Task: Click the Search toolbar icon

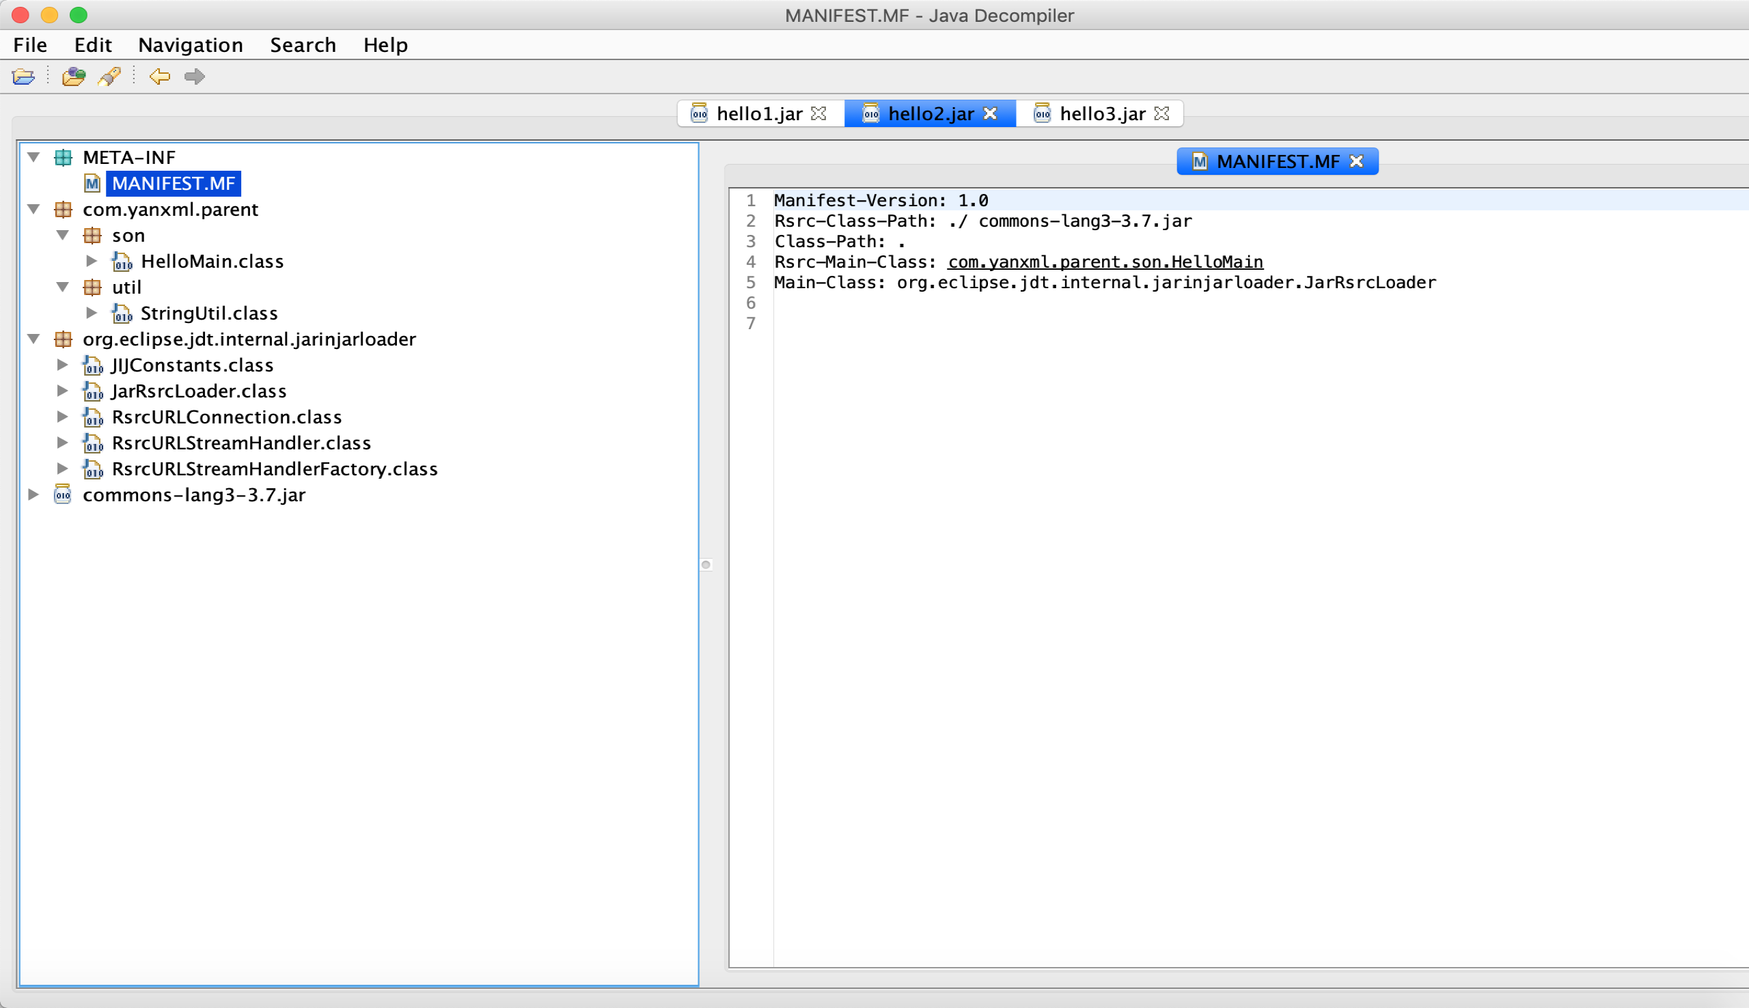Action: (109, 76)
